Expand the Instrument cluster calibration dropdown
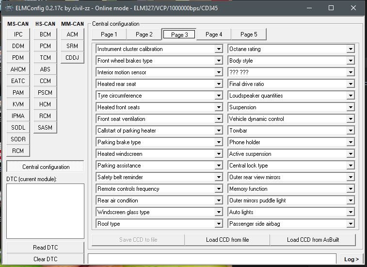Viewport: 367px width, 267px height. pos(219,49)
